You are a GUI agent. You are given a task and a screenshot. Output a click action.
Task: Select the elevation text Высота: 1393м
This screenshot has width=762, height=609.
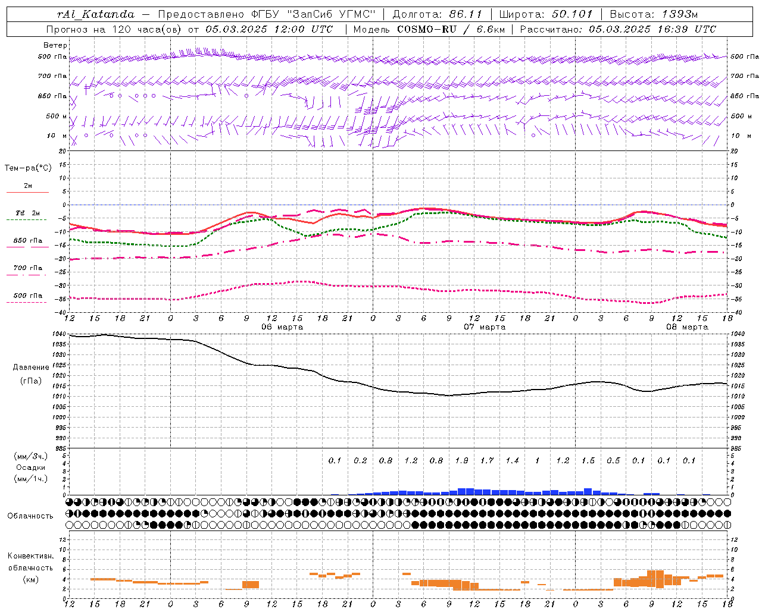[654, 14]
